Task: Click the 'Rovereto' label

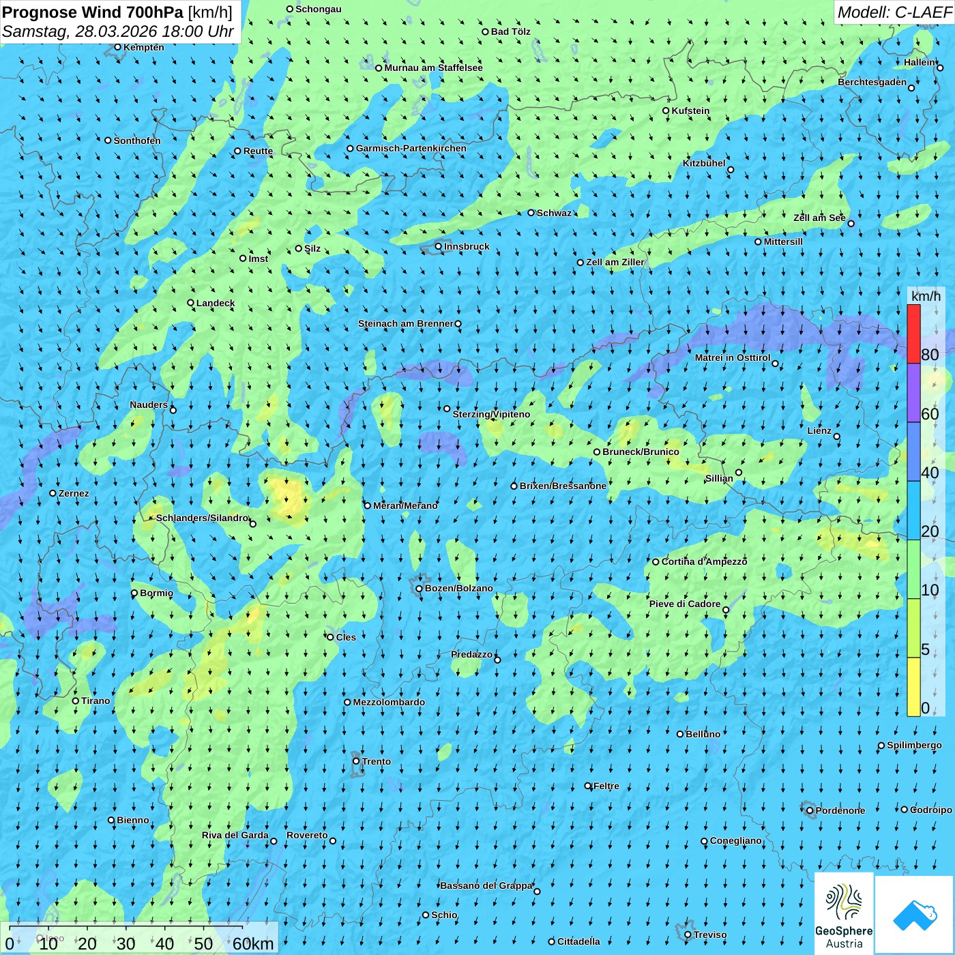Action: pyautogui.click(x=307, y=835)
